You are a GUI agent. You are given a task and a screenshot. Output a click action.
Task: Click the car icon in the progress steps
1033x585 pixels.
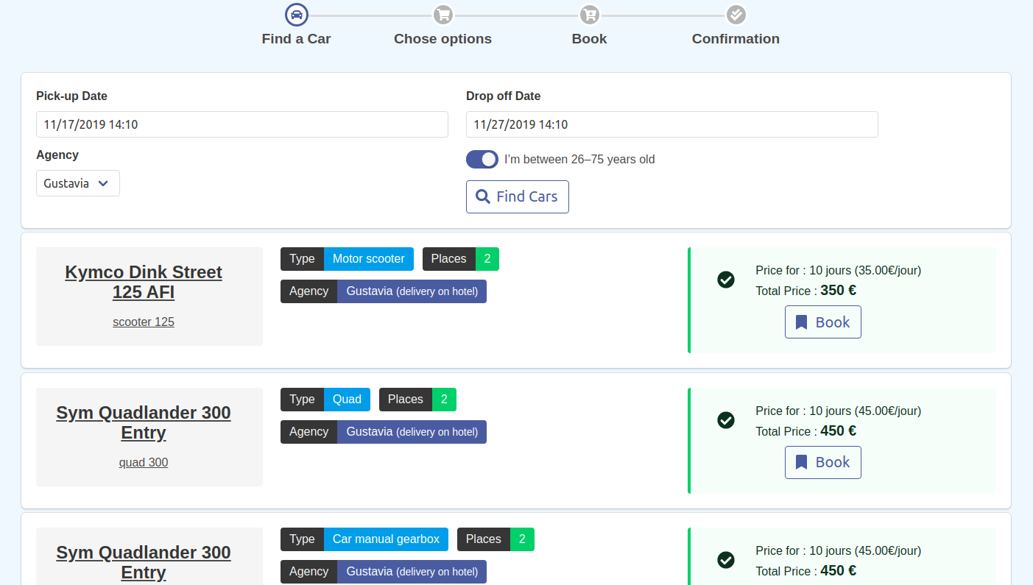point(296,15)
